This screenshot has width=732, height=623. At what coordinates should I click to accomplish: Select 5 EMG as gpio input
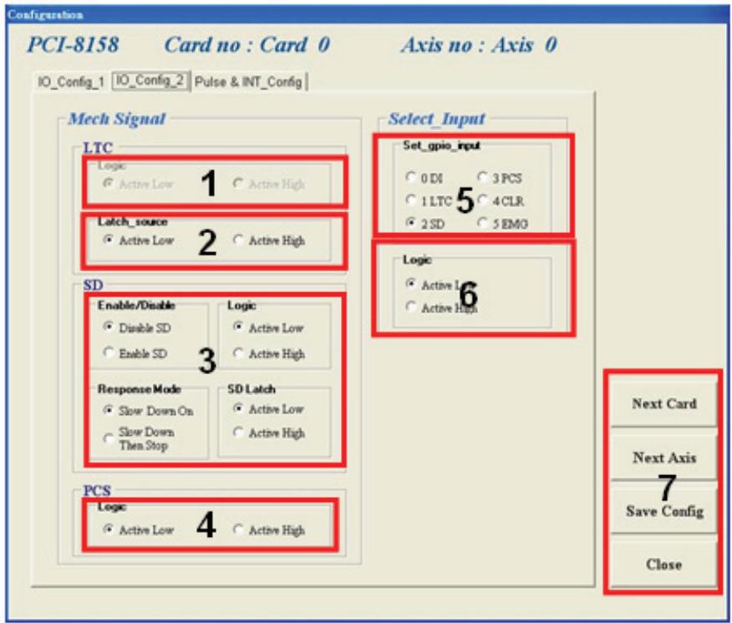coord(503,224)
